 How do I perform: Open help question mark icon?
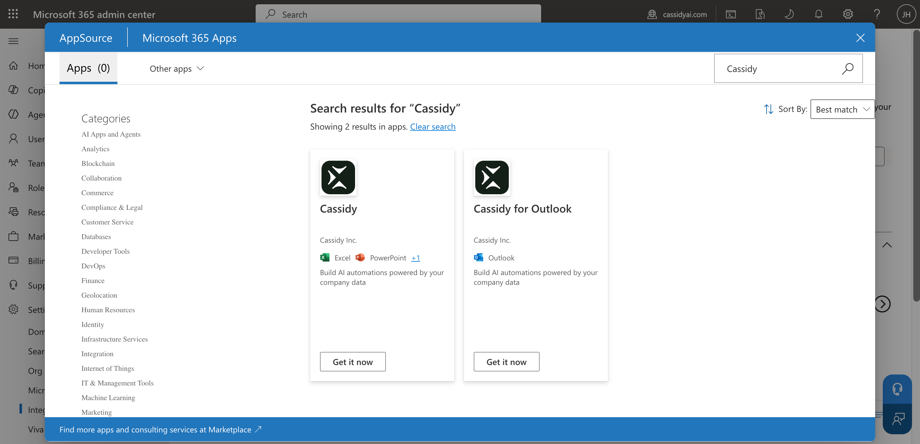pyautogui.click(x=877, y=14)
